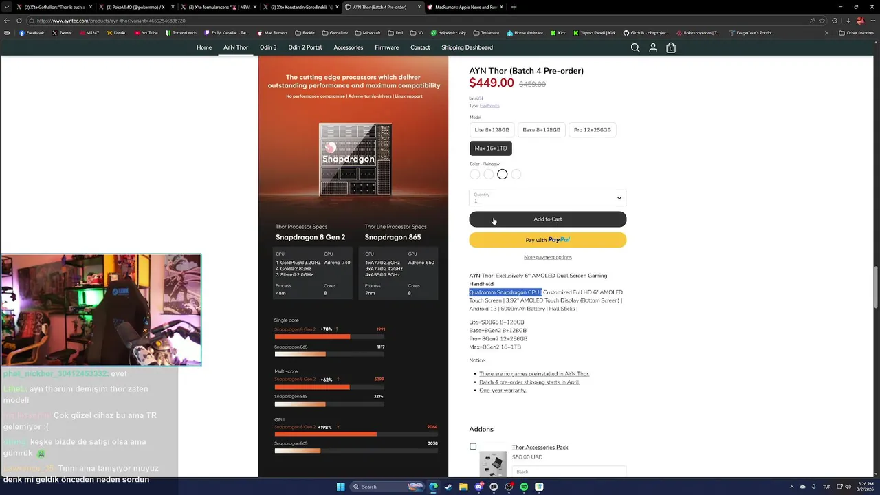Choose the selected Rainbow color swatch
This screenshot has width=880, height=495.
click(x=503, y=175)
